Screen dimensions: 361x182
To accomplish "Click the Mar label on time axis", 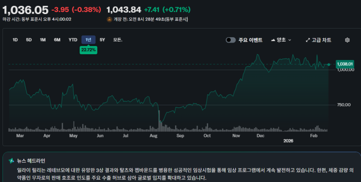I will point(20,136).
